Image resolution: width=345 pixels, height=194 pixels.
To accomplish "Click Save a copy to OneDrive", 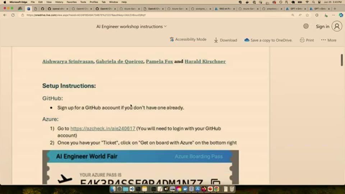I will click(x=268, y=40).
